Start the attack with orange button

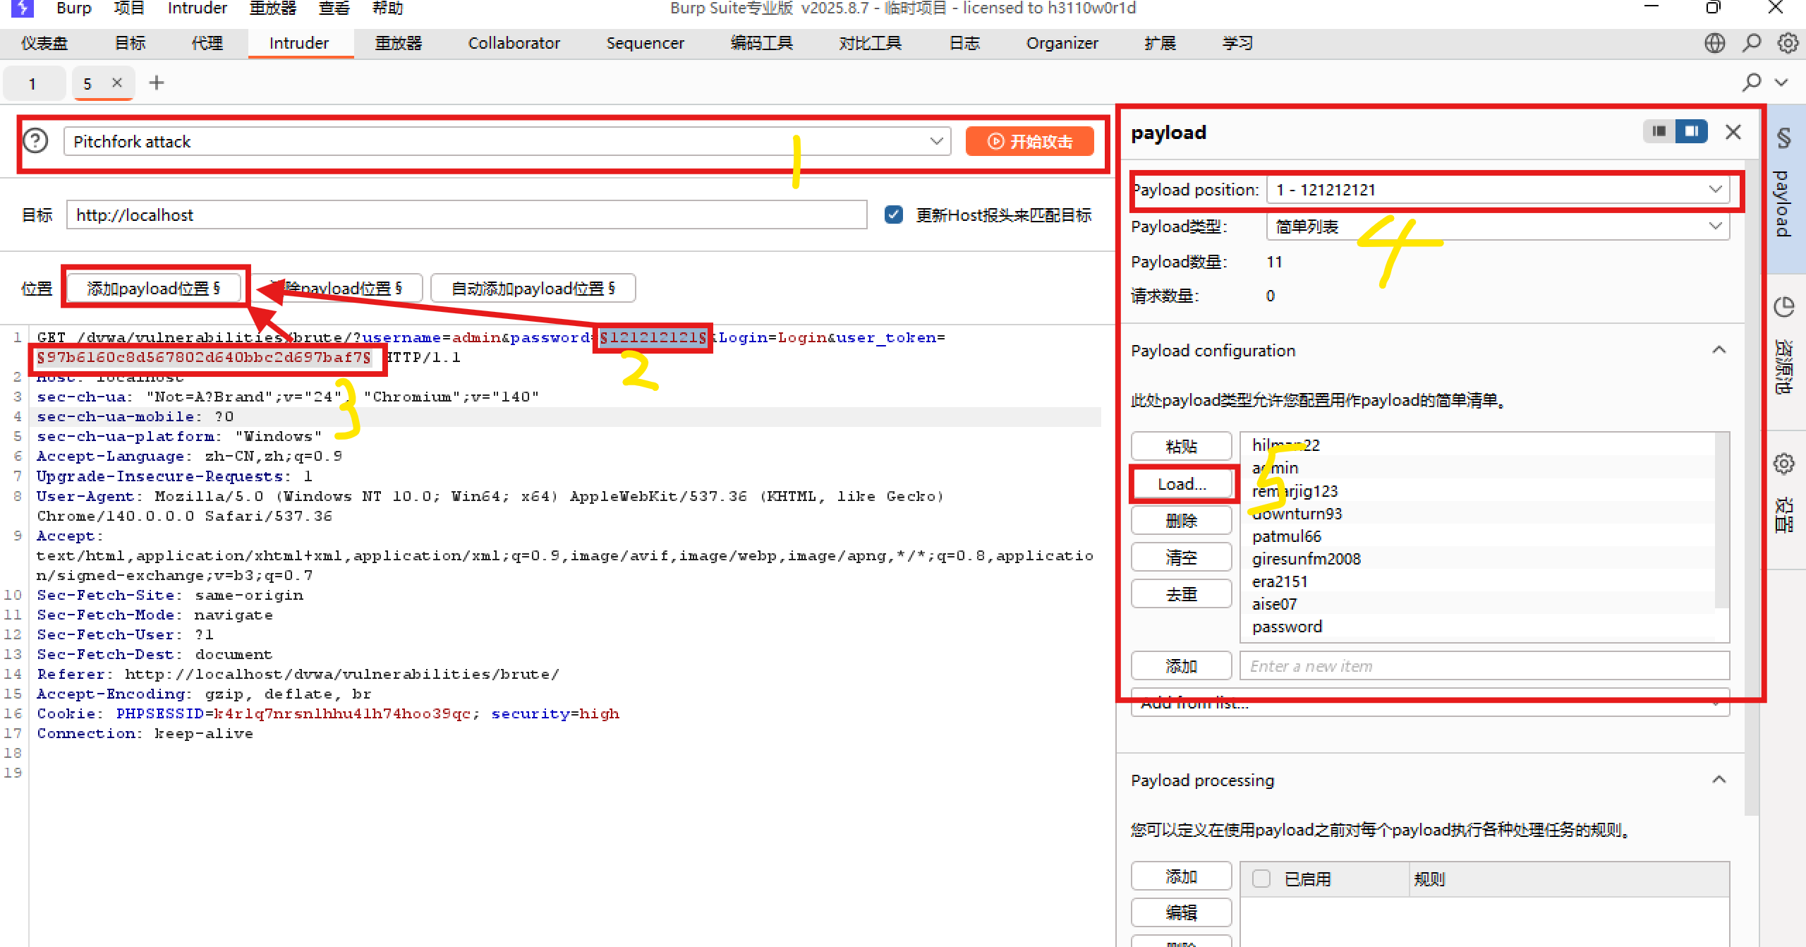[x=1029, y=141]
